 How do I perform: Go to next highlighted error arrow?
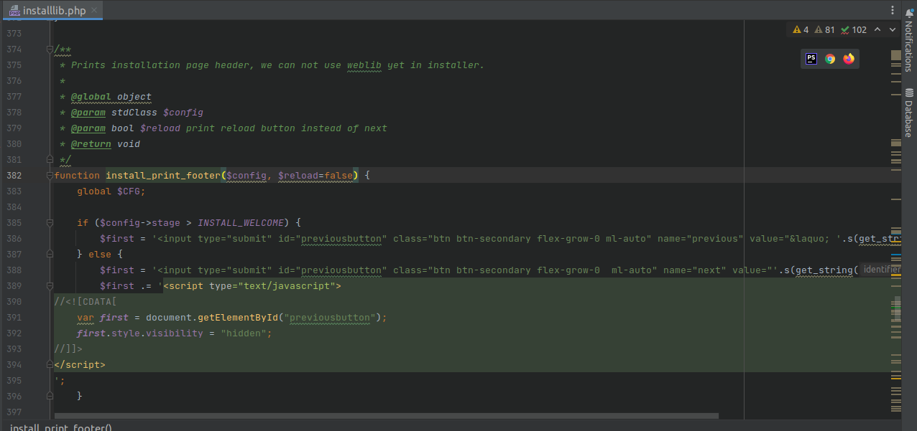coord(893,29)
